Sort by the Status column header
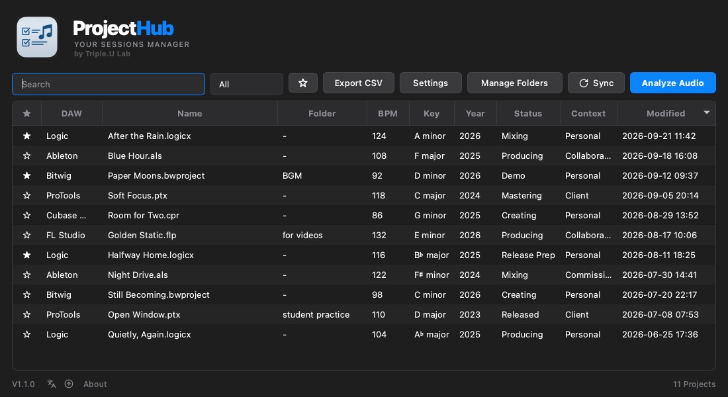Screen dimensions: 728x397 click(528, 113)
